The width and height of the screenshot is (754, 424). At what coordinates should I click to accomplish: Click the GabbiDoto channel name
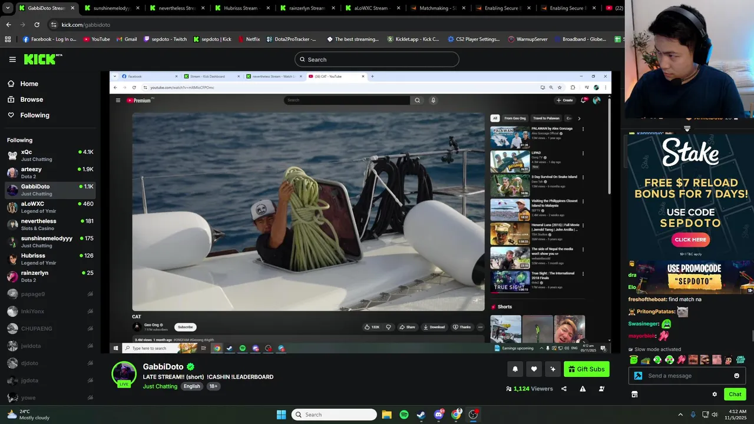(x=163, y=367)
